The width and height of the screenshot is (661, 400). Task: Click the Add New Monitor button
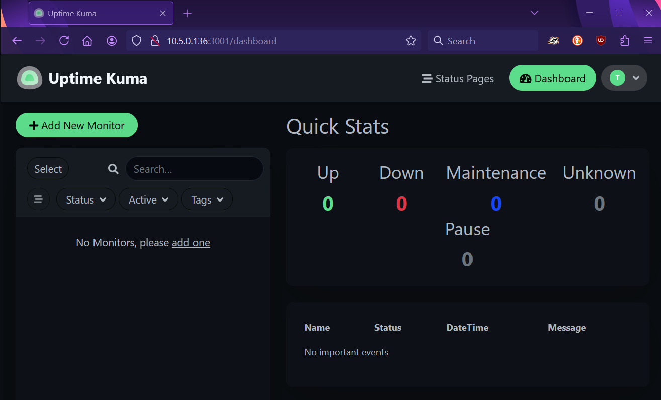76,125
